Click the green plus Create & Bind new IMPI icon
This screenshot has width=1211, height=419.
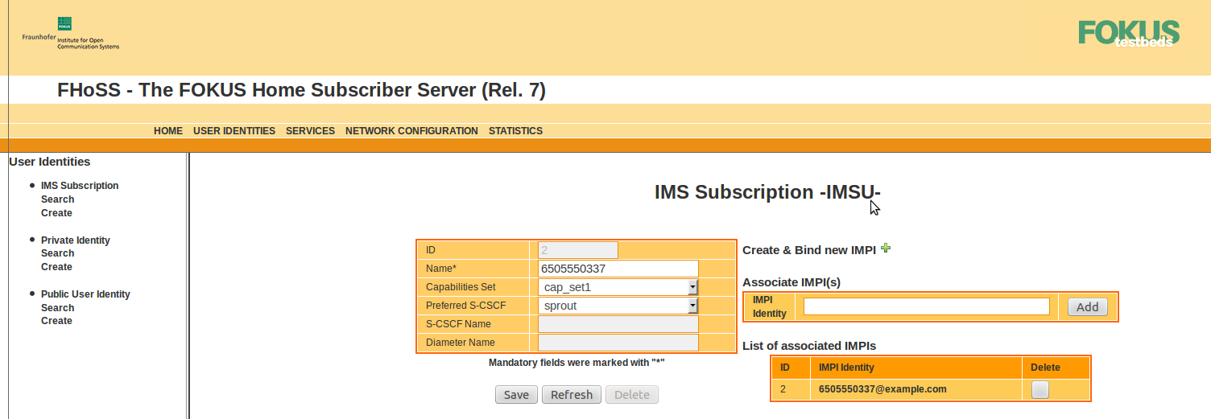click(886, 249)
